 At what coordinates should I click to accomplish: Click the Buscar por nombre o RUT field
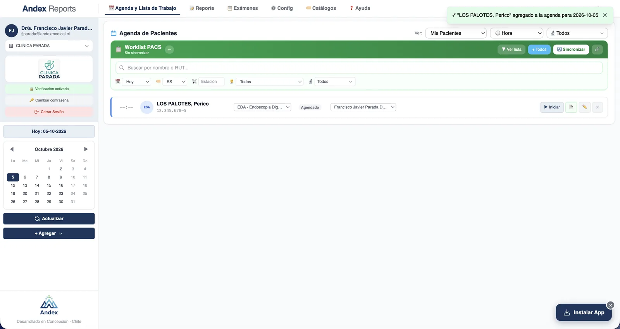[x=359, y=68]
